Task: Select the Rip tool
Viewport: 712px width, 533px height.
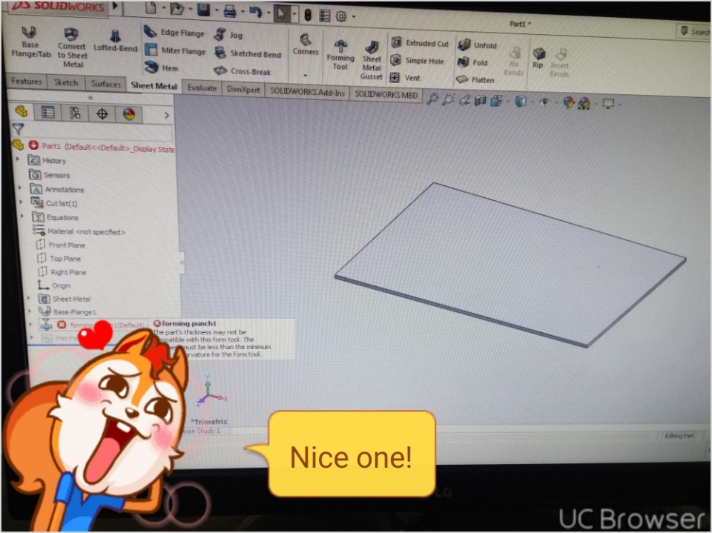Action: (x=538, y=58)
